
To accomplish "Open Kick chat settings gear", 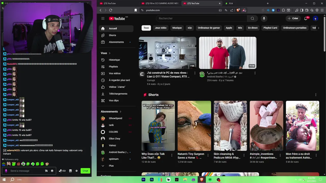I will [76, 171].
